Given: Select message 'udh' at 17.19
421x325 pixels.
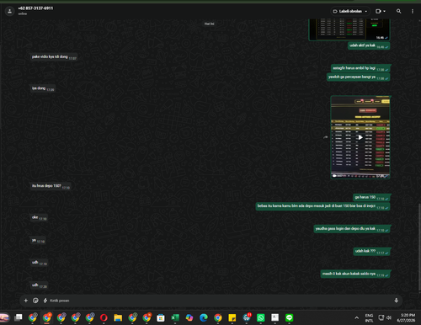Looking at the screenshot, I should point(39,263).
